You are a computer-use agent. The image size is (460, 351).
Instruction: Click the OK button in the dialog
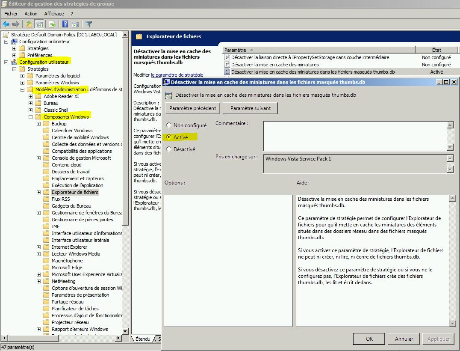(x=369, y=339)
